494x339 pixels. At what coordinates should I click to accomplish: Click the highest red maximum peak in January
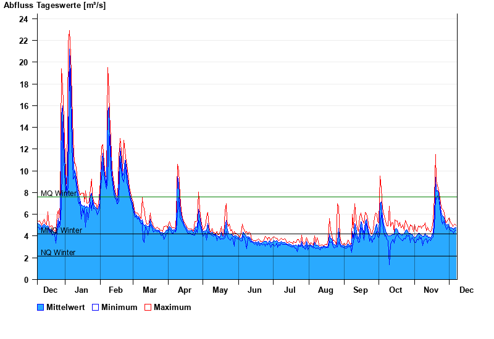click(69, 31)
